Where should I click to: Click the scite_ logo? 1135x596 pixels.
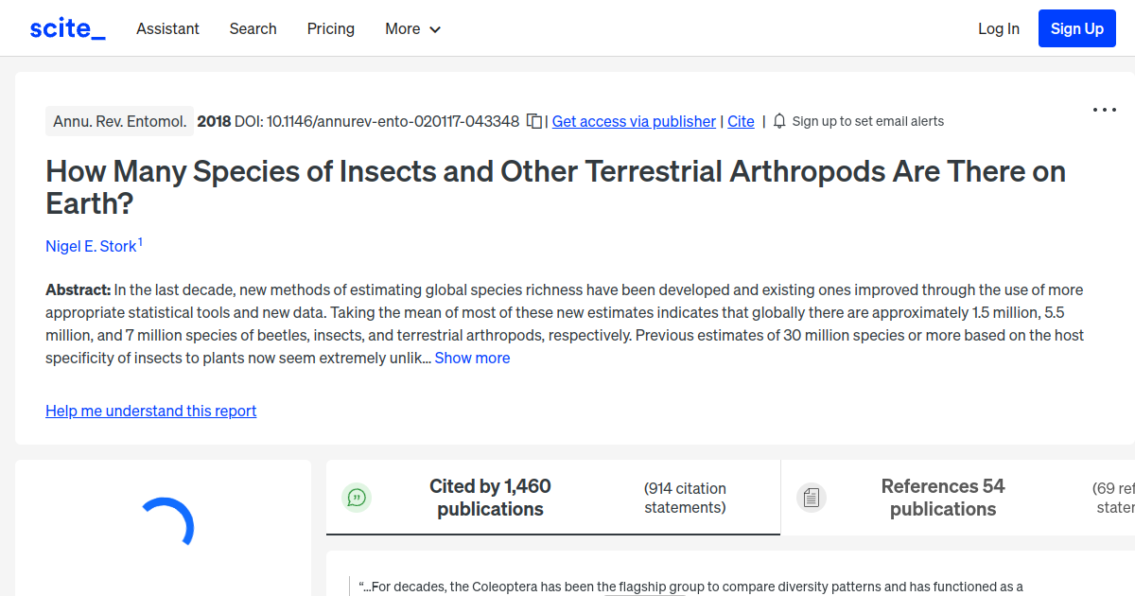(x=66, y=27)
